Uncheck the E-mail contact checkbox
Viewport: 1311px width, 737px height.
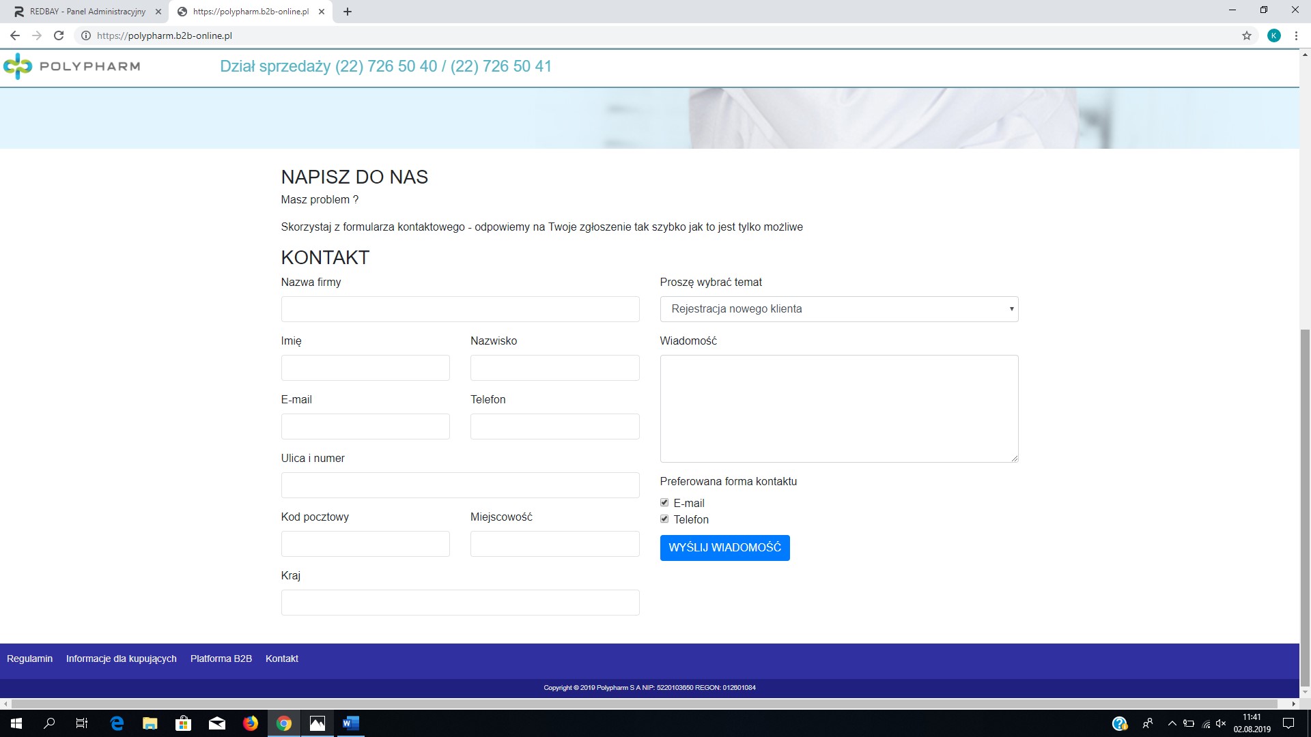coord(664,503)
